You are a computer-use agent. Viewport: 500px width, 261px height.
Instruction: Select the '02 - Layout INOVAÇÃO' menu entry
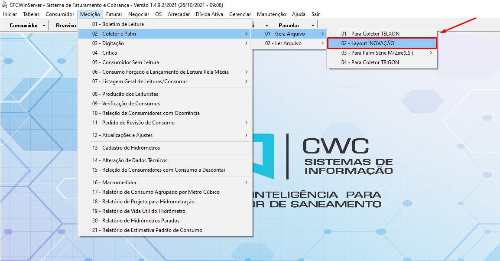(x=367, y=43)
